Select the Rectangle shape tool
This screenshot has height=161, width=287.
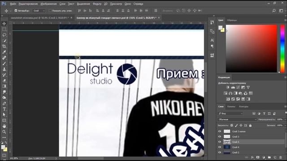coord(4,120)
